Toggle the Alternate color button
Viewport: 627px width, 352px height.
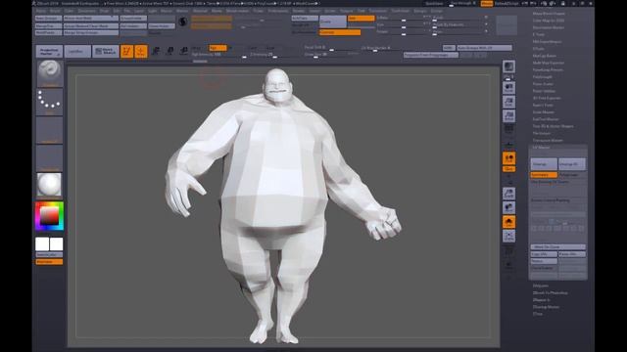pyautogui.click(x=49, y=262)
